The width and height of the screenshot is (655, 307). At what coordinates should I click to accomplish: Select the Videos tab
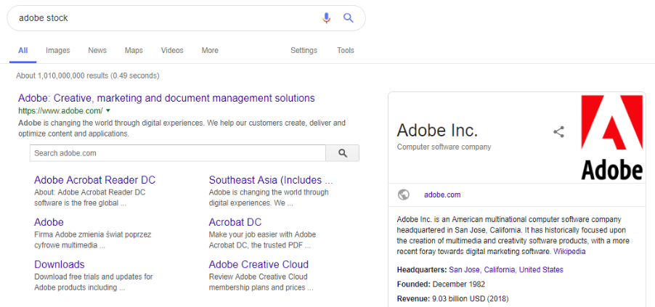coord(172,51)
